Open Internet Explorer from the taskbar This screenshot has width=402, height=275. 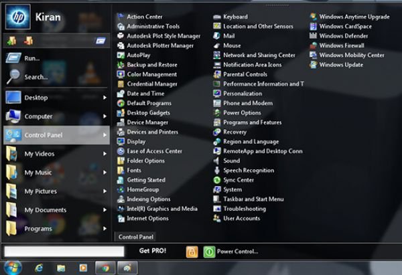(39, 268)
